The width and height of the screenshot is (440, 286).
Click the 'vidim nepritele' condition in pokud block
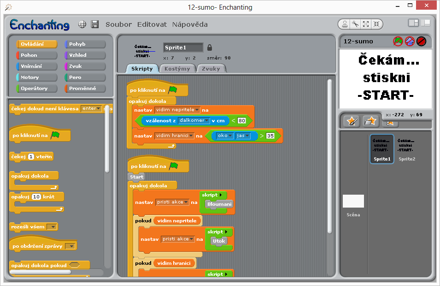coord(177,221)
